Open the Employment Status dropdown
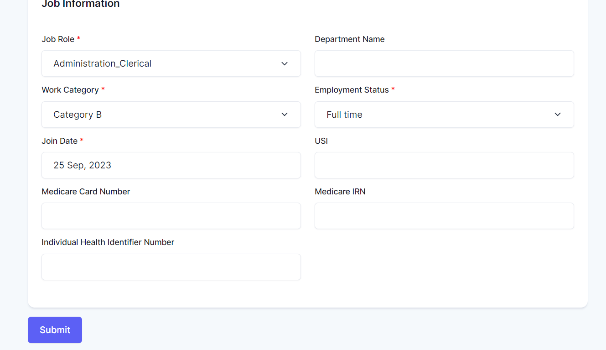Screen dimensions: 606x350 [x=444, y=115]
